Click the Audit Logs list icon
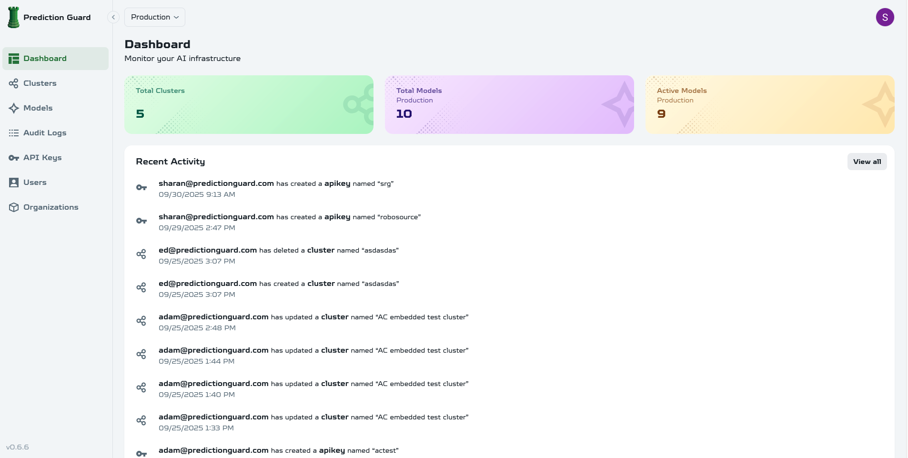This screenshot has width=908, height=458. [14, 133]
